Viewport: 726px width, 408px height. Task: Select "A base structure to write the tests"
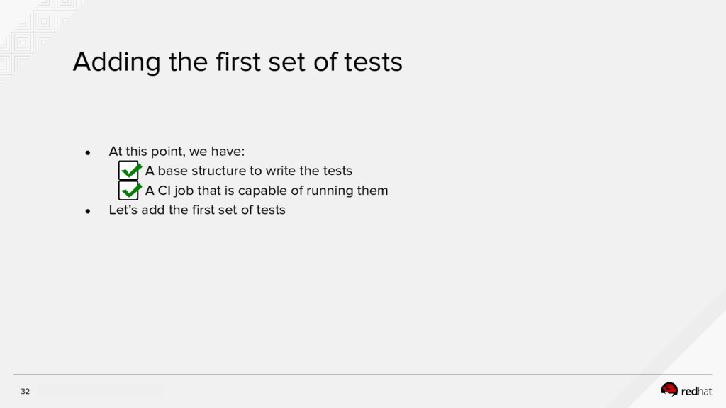coord(248,171)
